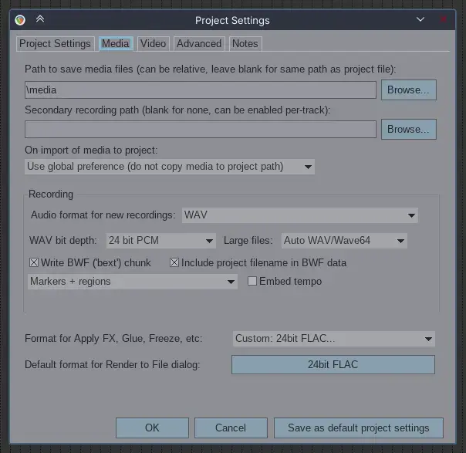Open the import of media behavior dropdown
This screenshot has width=466, height=453.
click(170, 167)
